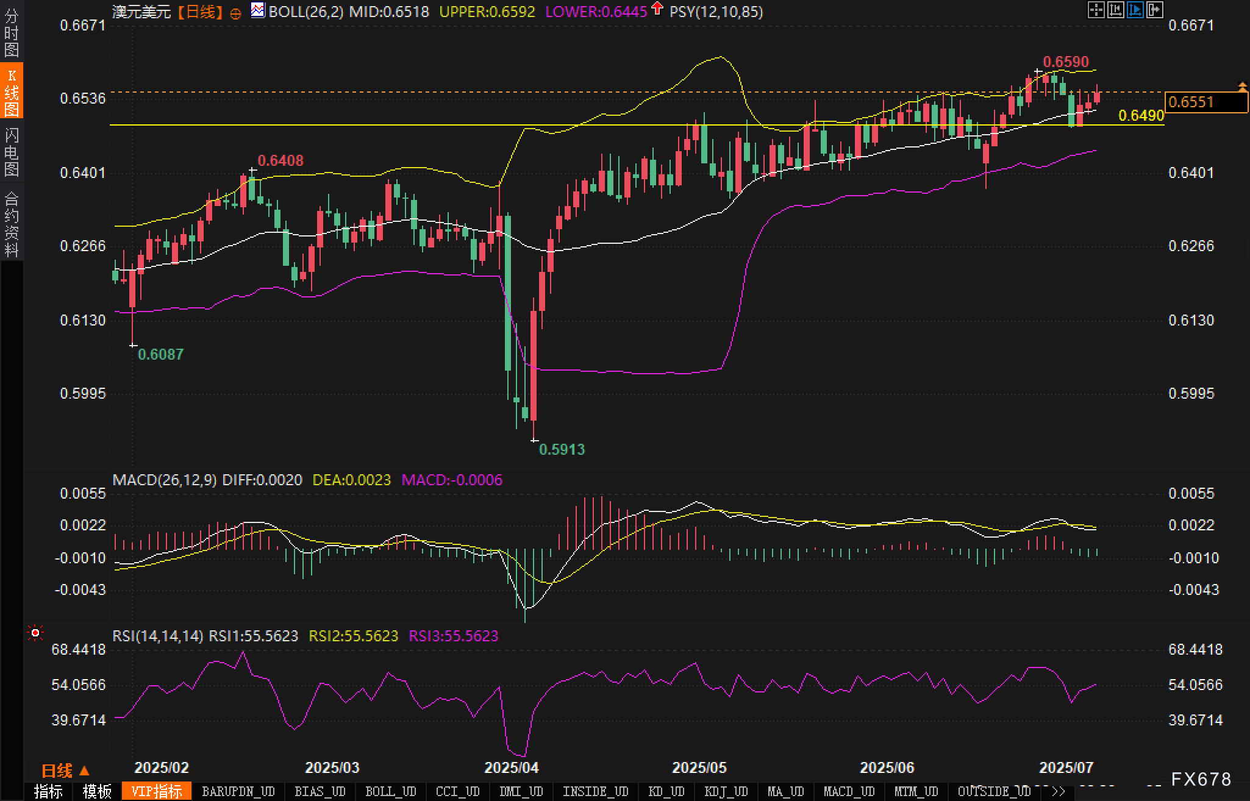Expand more indicators with the >> arrow

tap(1059, 791)
